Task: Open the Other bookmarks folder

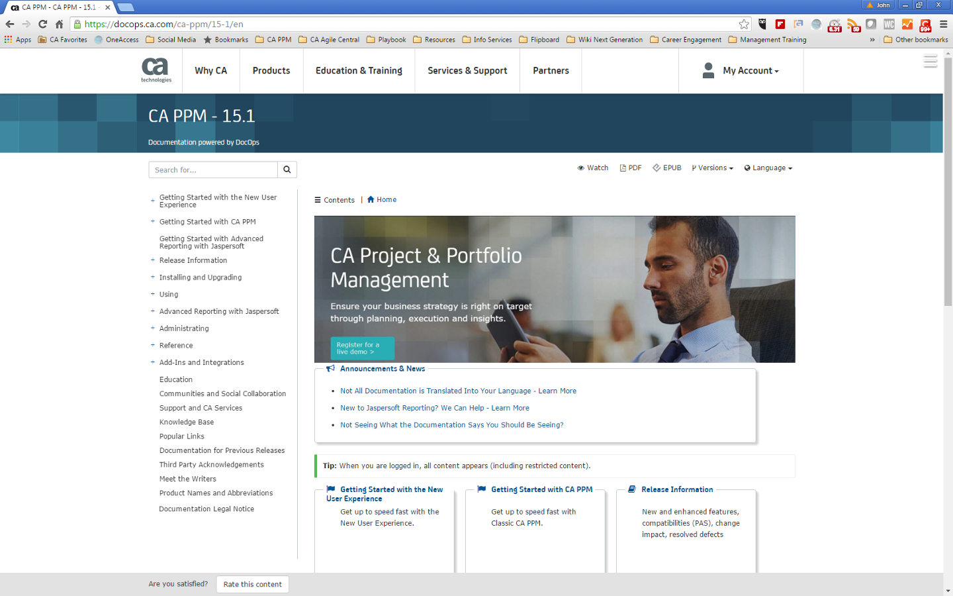Action: click(x=916, y=40)
